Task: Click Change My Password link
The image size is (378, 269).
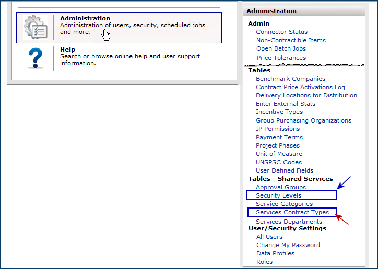Action: [x=288, y=245]
